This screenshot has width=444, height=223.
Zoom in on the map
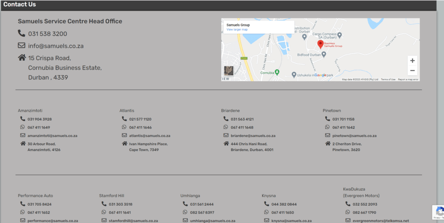click(x=412, y=61)
